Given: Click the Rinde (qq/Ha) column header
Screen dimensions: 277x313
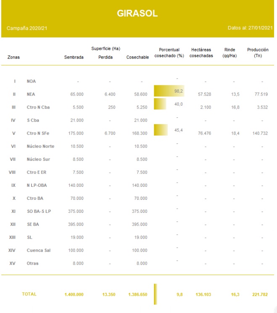Looking at the screenshot, I should click(229, 53).
